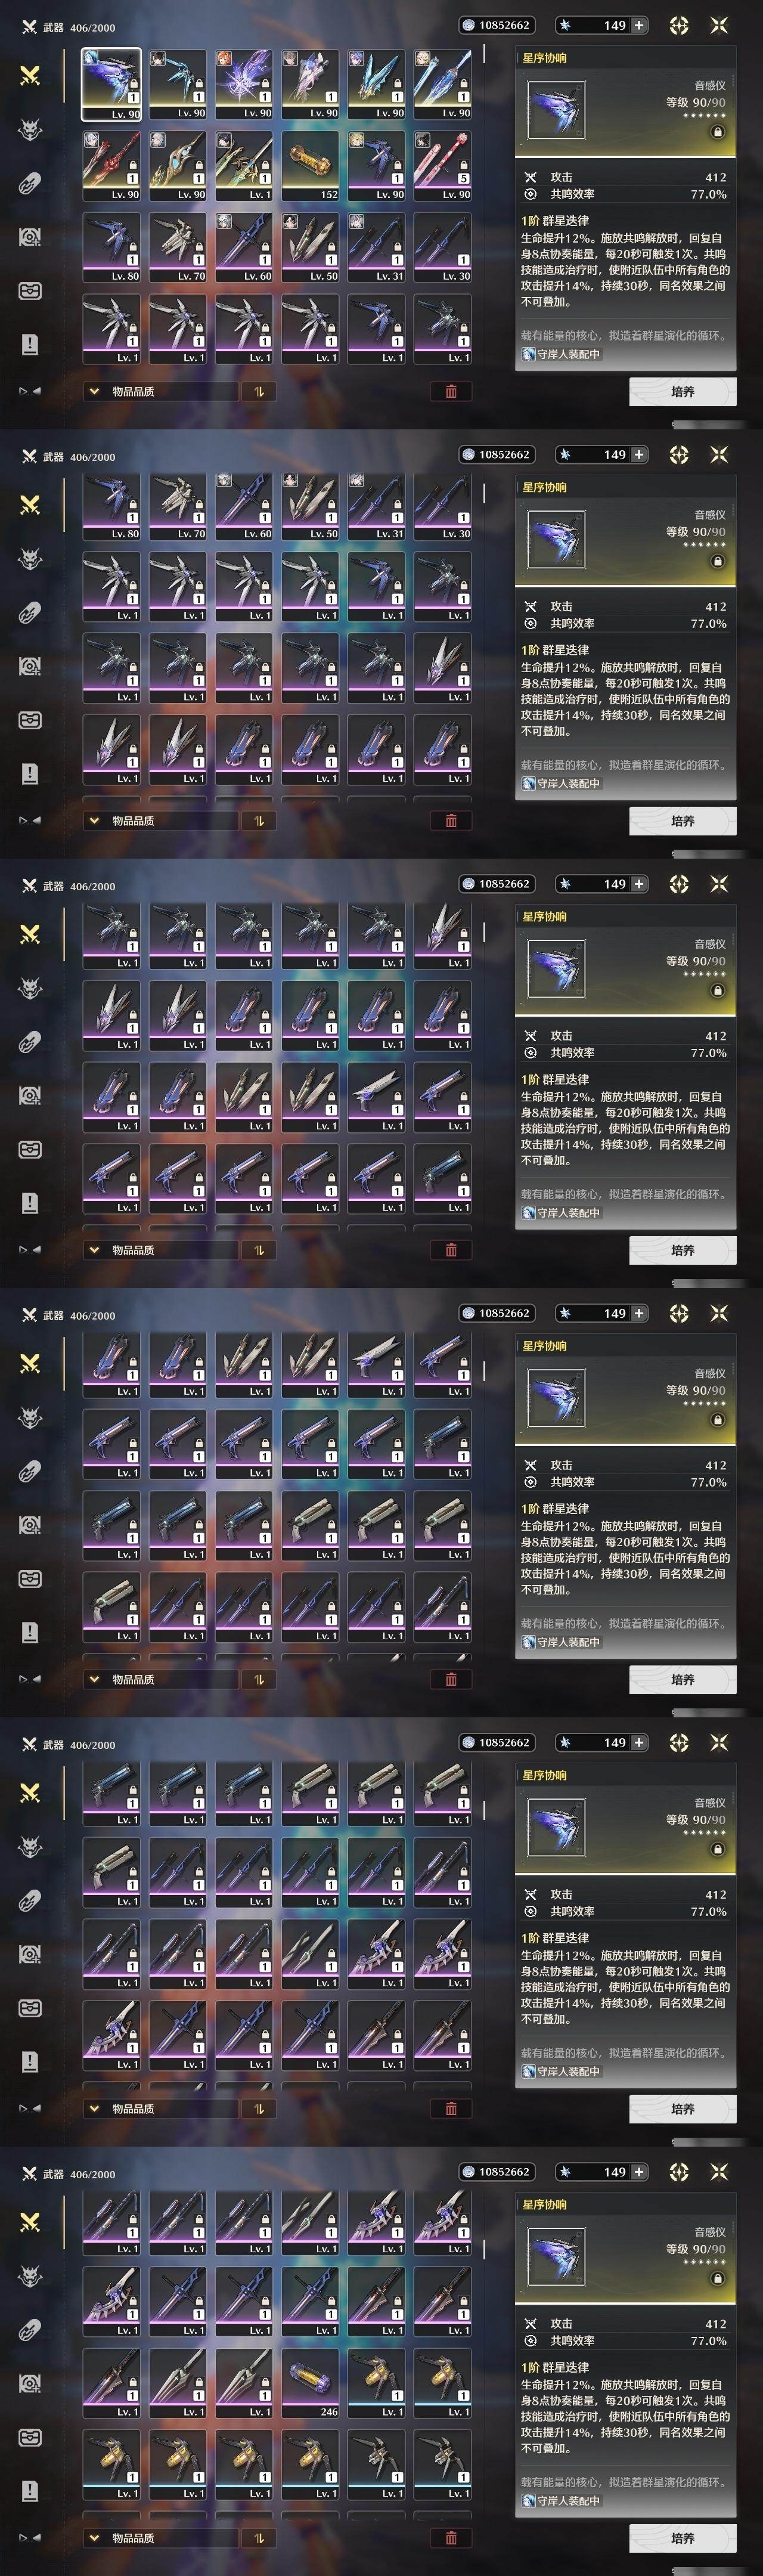The height and width of the screenshot is (2576, 763).
Task: Click 守岸人装配中 label in the bottommost panel
Action: pos(561,2501)
